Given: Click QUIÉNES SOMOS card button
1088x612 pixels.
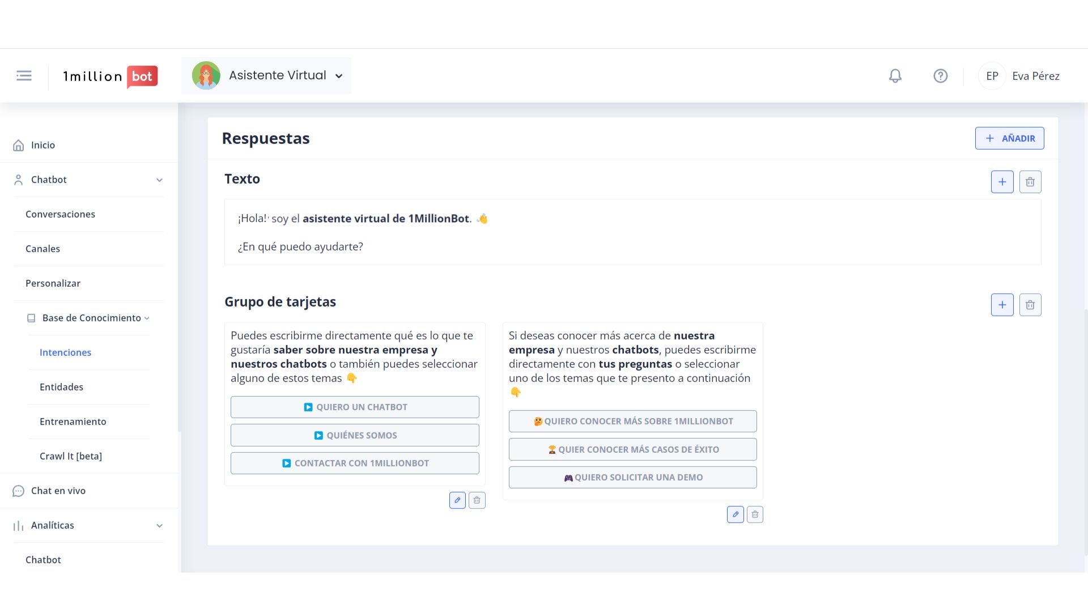Looking at the screenshot, I should (x=355, y=435).
